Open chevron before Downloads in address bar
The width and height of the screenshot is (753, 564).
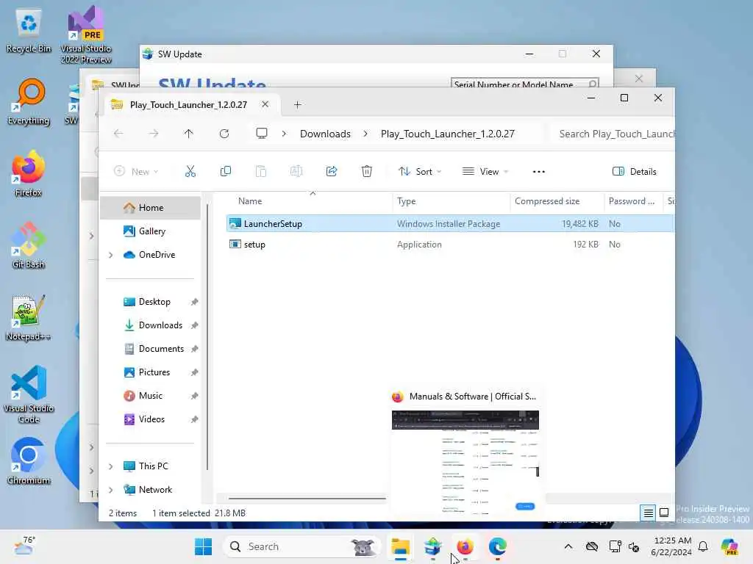coord(285,134)
